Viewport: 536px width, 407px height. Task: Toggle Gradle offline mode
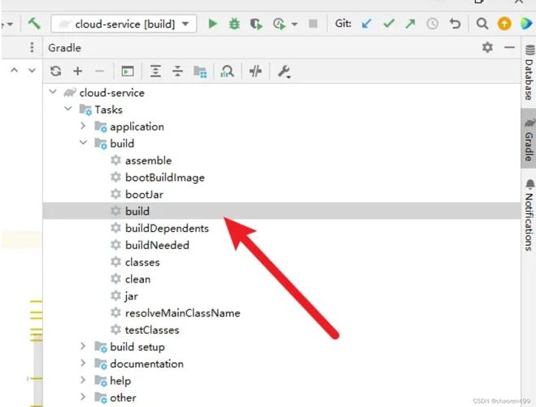point(255,72)
